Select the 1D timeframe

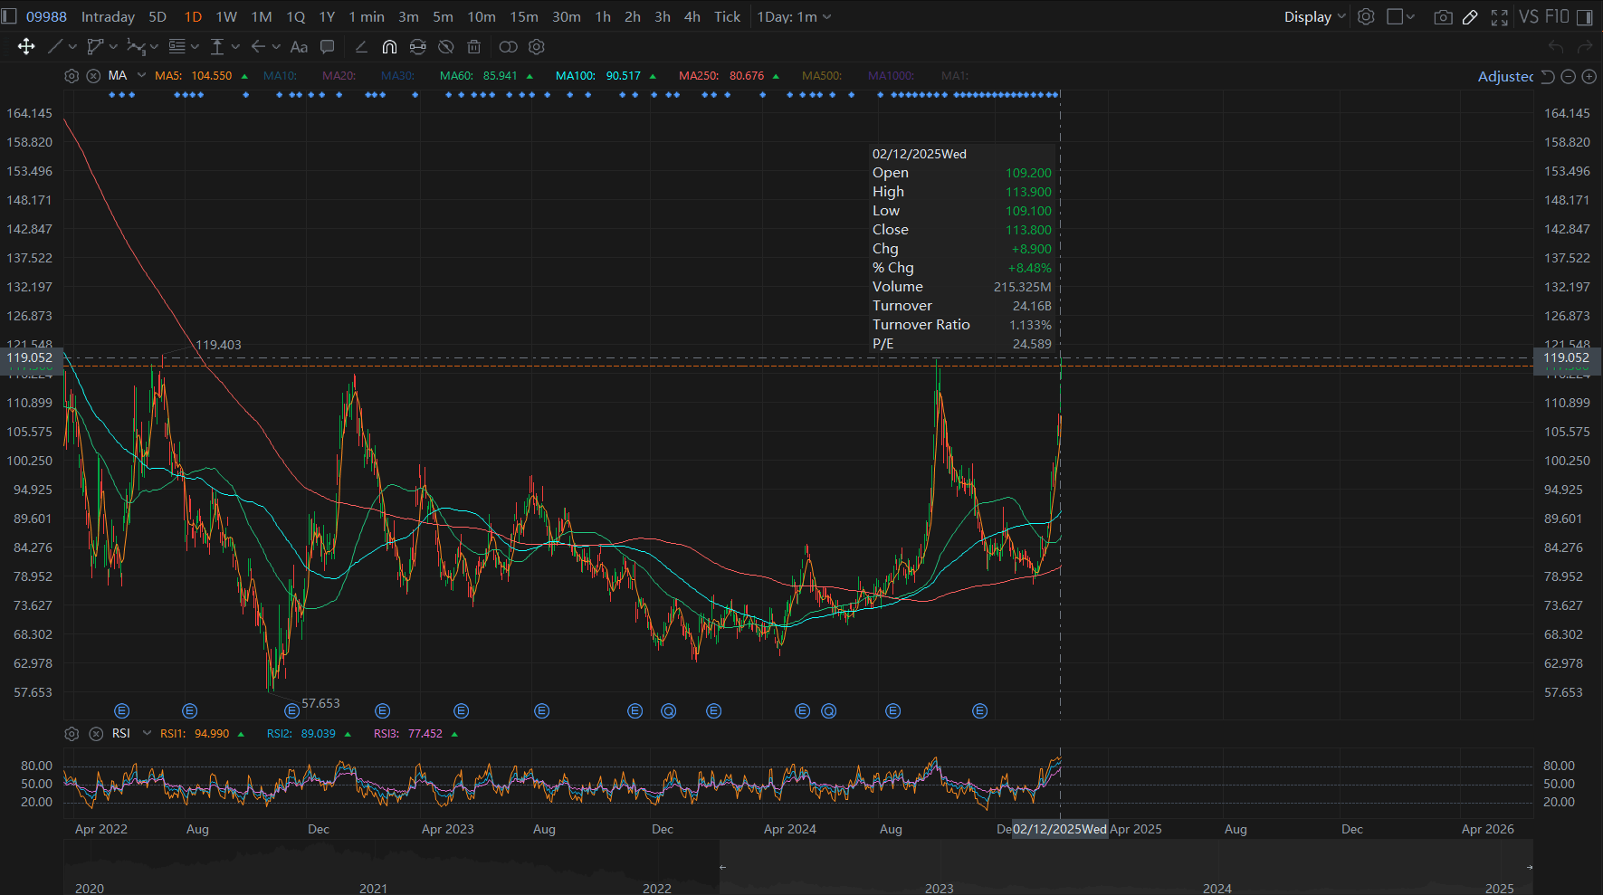(x=193, y=16)
